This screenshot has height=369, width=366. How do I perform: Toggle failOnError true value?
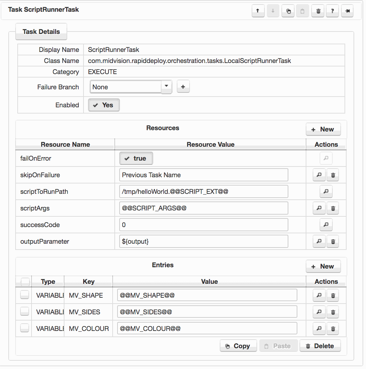tap(136, 159)
